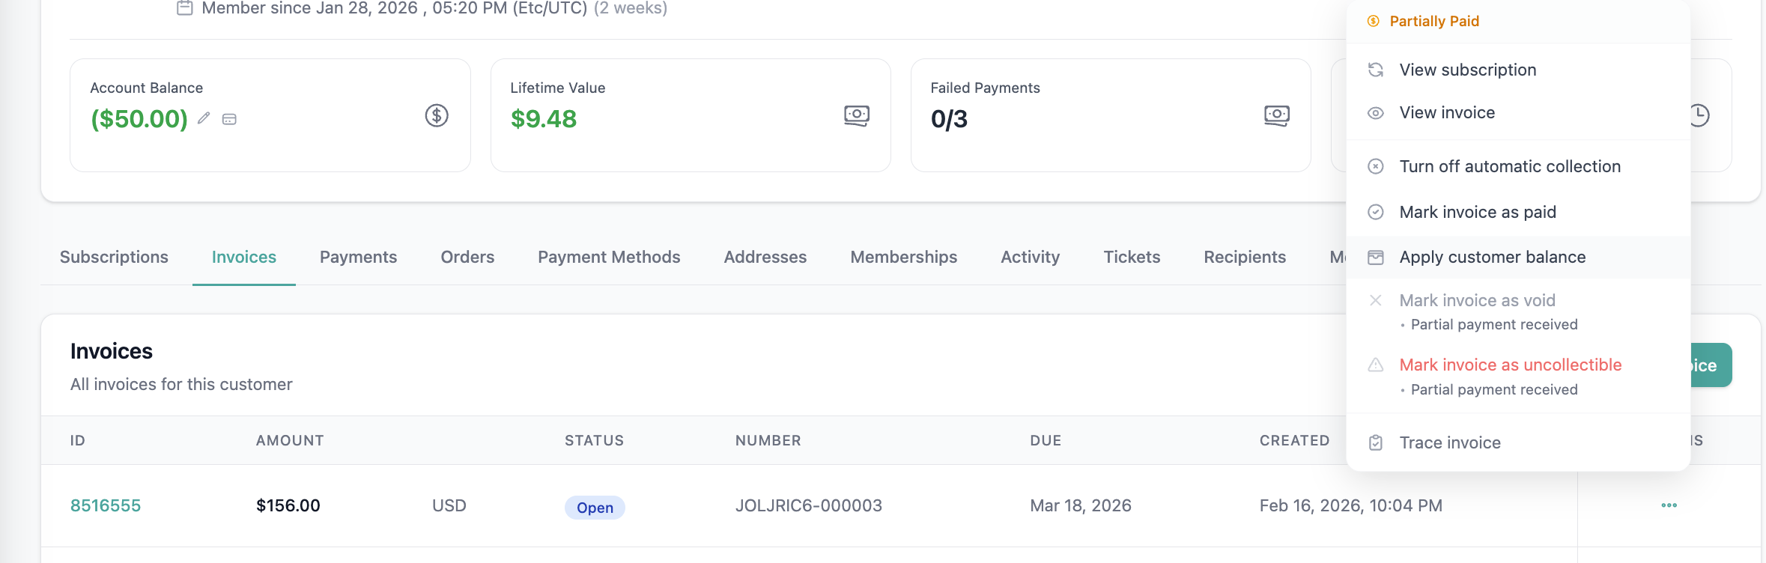The image size is (1766, 563).
Task: Choose Mark invoice as paid
Action: 1477,212
